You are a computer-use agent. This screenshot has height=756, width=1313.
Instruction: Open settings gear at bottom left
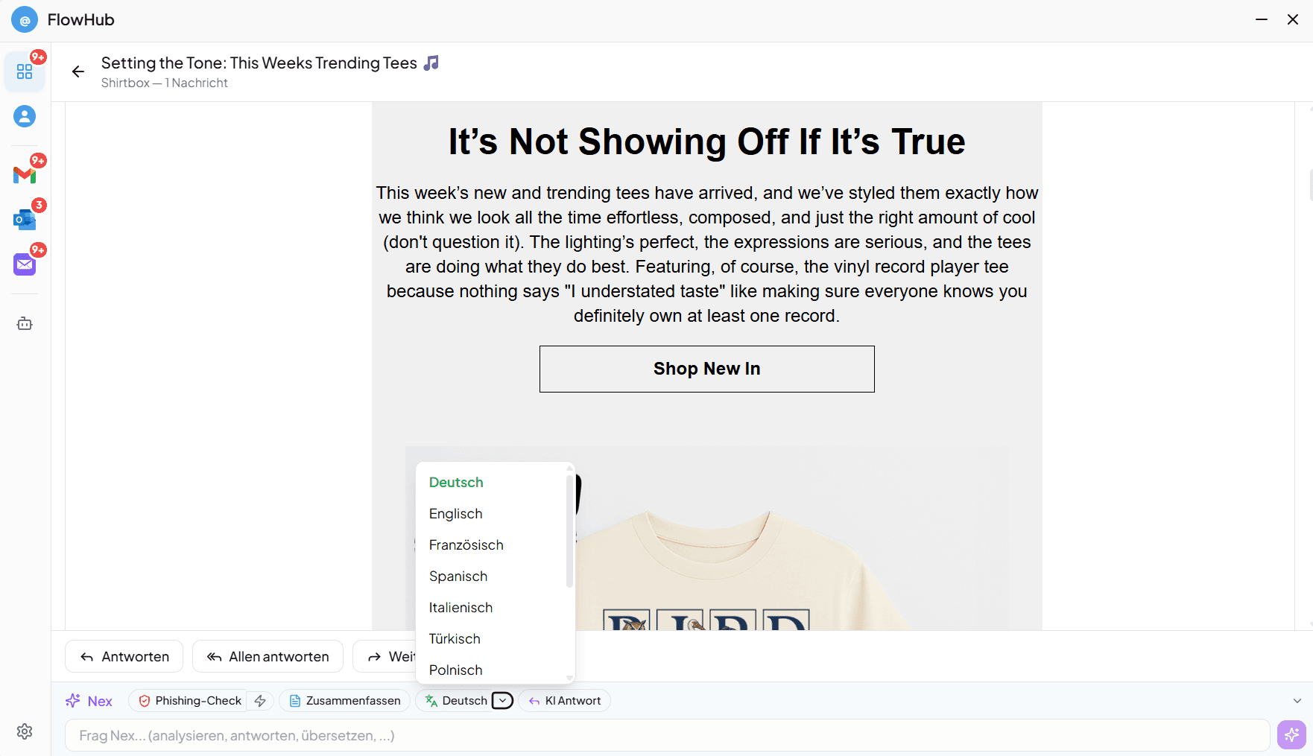25,731
